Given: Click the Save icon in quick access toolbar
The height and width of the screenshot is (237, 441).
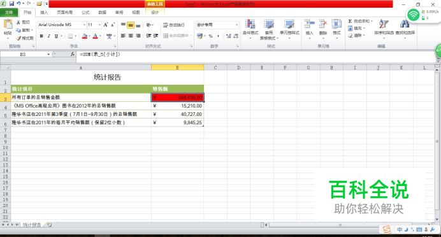Looking at the screenshot, I should pyautogui.click(x=11, y=4).
